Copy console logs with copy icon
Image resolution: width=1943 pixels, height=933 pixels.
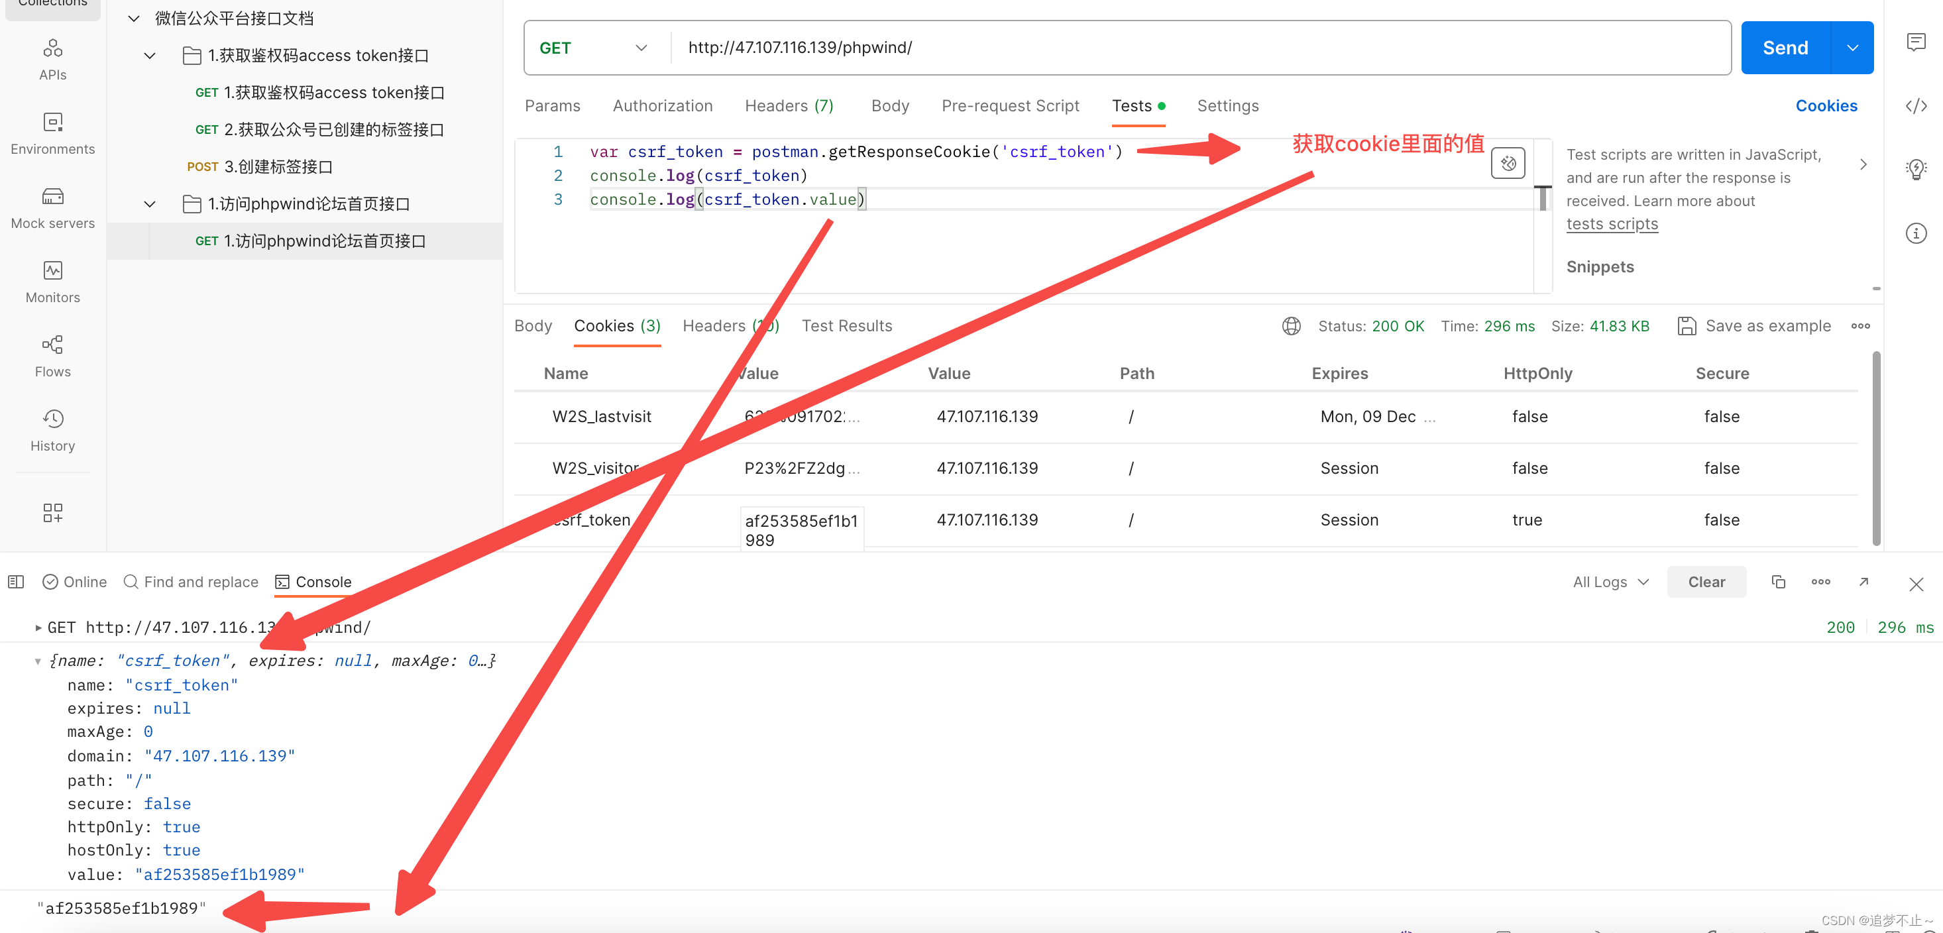tap(1778, 582)
